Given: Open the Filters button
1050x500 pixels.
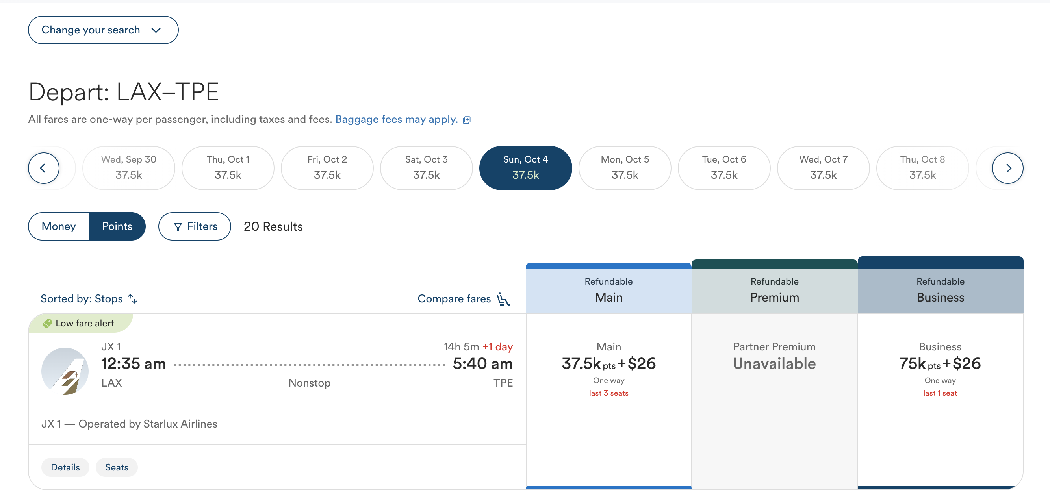Looking at the screenshot, I should pyautogui.click(x=195, y=226).
